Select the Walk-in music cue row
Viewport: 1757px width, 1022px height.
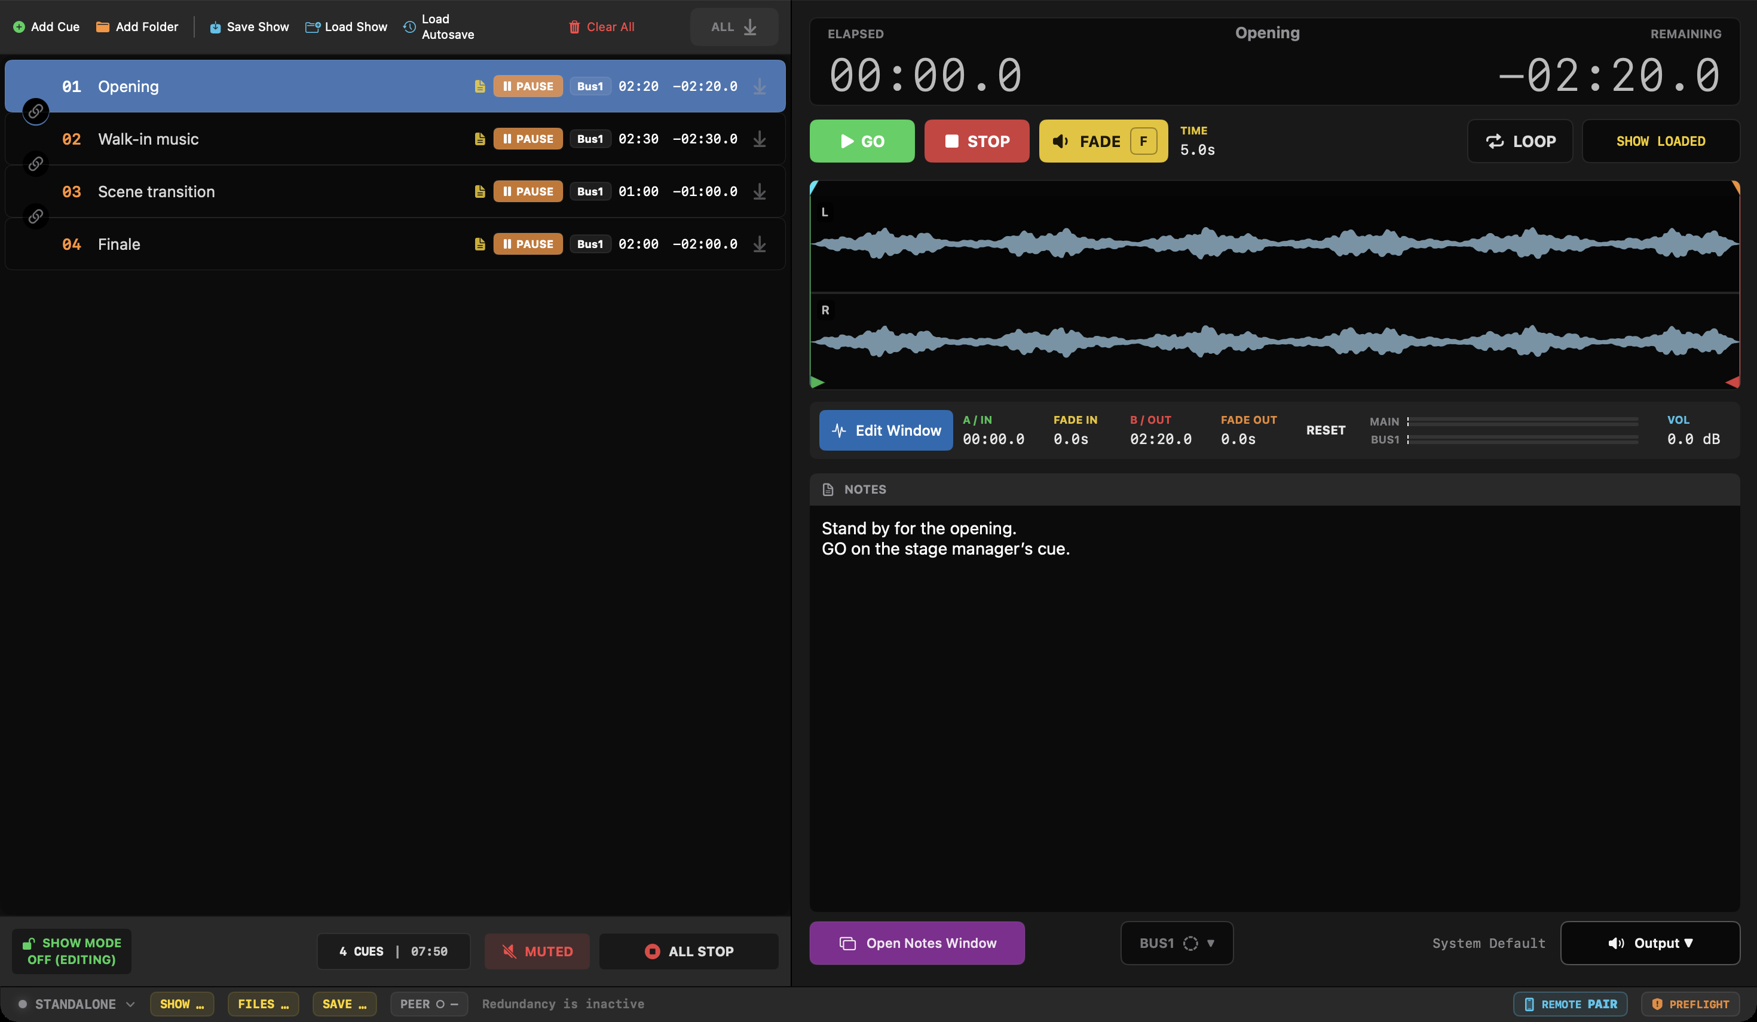coord(396,139)
